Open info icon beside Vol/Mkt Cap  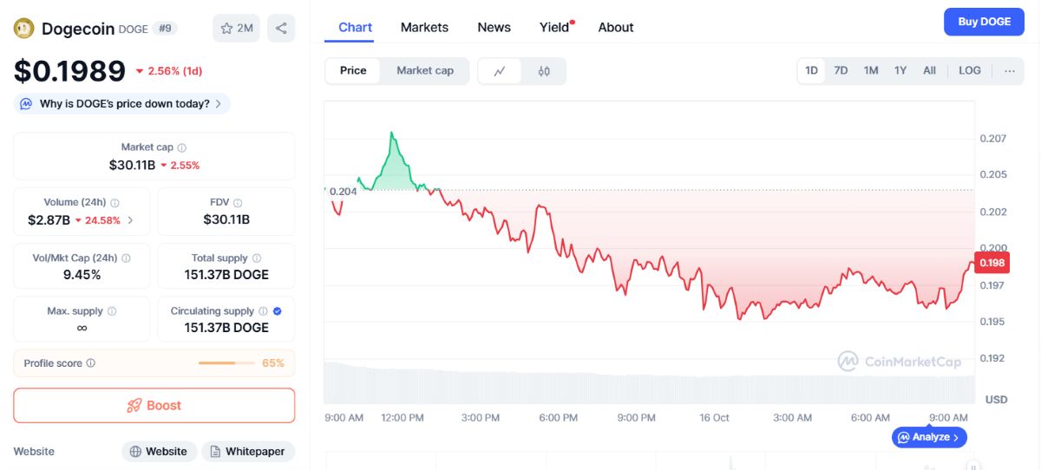(126, 258)
